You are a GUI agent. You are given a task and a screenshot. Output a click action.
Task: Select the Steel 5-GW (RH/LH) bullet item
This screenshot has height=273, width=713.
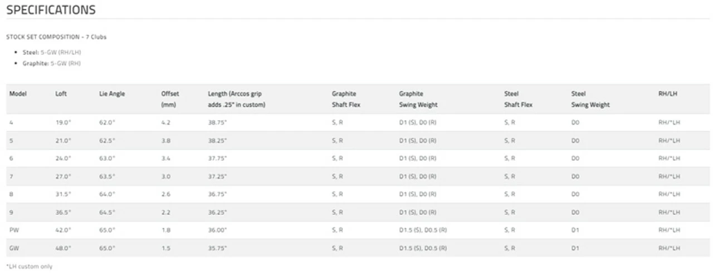pyautogui.click(x=52, y=52)
